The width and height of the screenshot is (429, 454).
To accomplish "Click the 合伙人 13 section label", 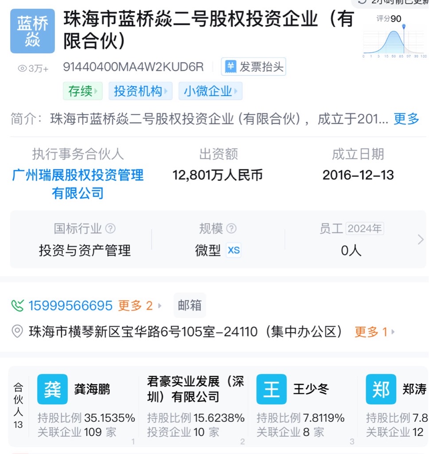I will click(18, 405).
